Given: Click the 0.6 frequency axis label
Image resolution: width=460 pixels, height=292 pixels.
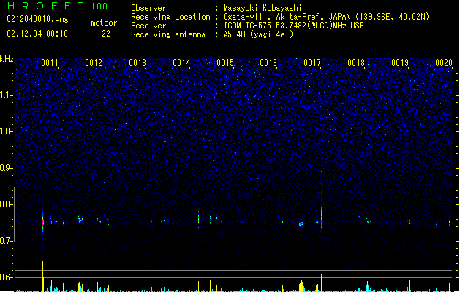Looking at the screenshot, I should [6, 277].
